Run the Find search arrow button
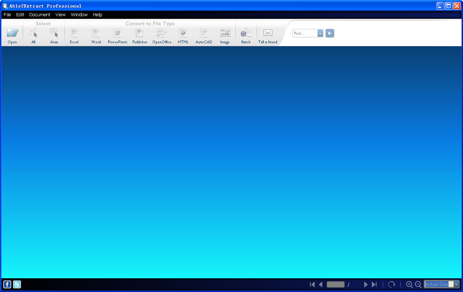The image size is (463, 292). pyautogui.click(x=330, y=33)
